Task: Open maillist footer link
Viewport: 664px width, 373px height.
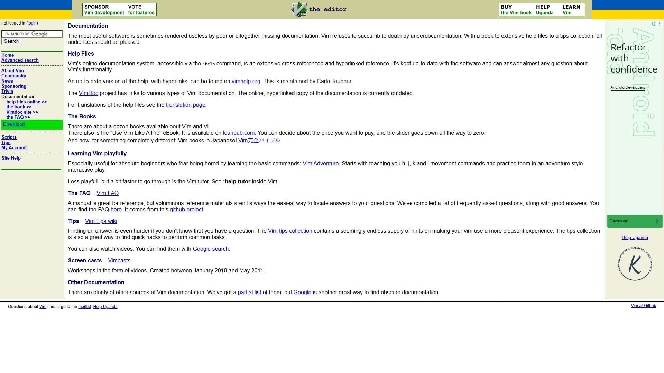Action: point(84,307)
